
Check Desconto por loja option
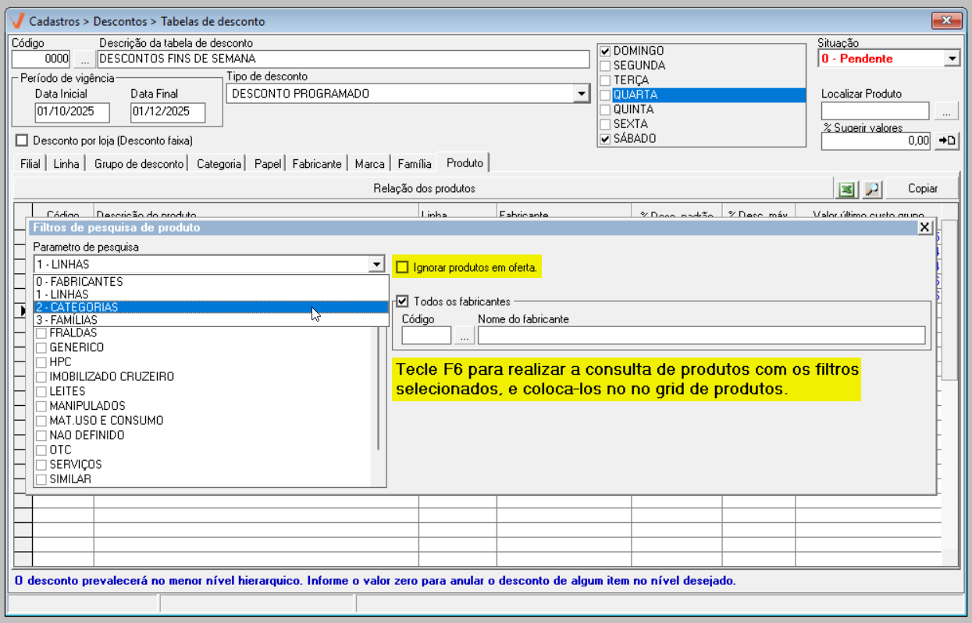(22, 141)
